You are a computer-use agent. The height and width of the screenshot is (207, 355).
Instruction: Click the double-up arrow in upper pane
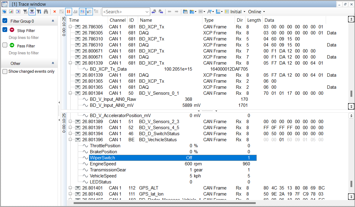click(351, 20)
